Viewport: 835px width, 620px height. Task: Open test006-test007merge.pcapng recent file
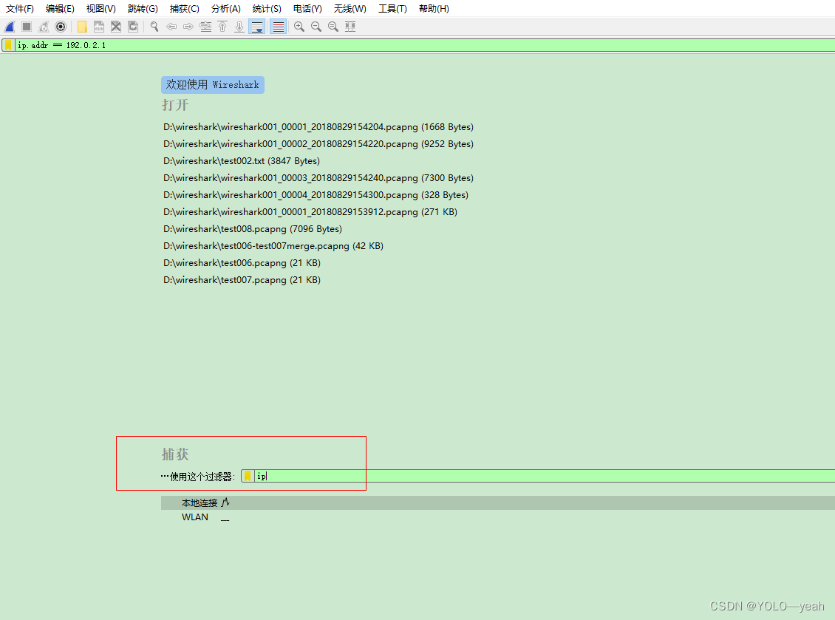[273, 246]
